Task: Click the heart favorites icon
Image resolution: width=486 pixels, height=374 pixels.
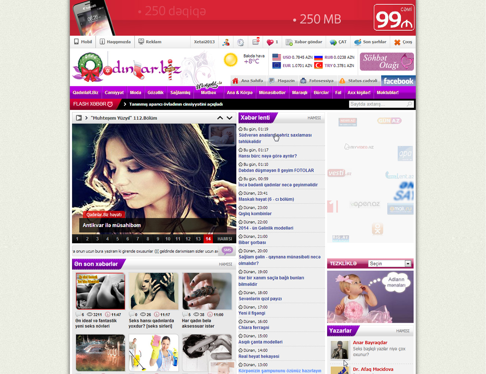Action: 270,42
